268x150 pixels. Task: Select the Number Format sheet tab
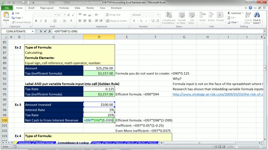[44, 142]
